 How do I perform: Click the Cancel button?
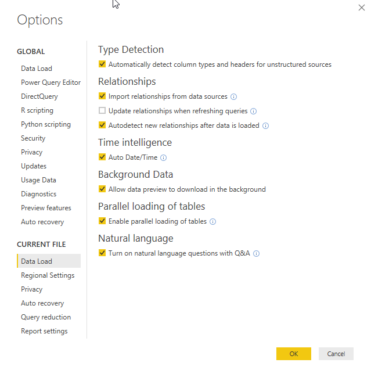click(336, 354)
